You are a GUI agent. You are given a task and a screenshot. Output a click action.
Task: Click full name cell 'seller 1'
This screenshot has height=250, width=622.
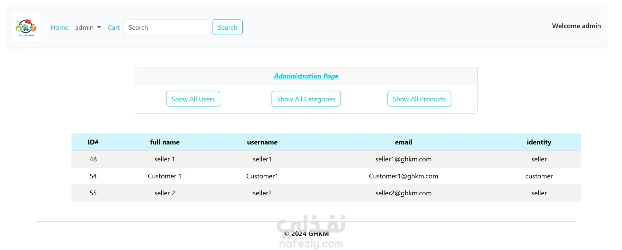click(x=165, y=159)
